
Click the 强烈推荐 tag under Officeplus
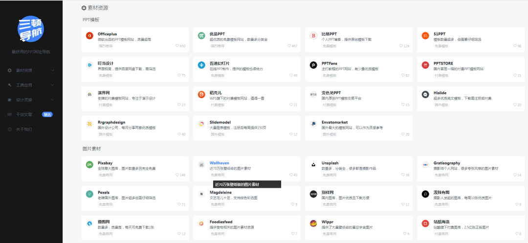(x=106, y=46)
